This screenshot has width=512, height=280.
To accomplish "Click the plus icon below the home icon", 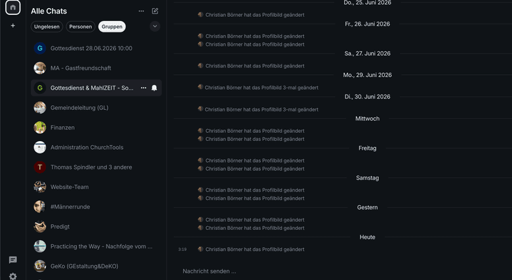I will [x=13, y=26].
